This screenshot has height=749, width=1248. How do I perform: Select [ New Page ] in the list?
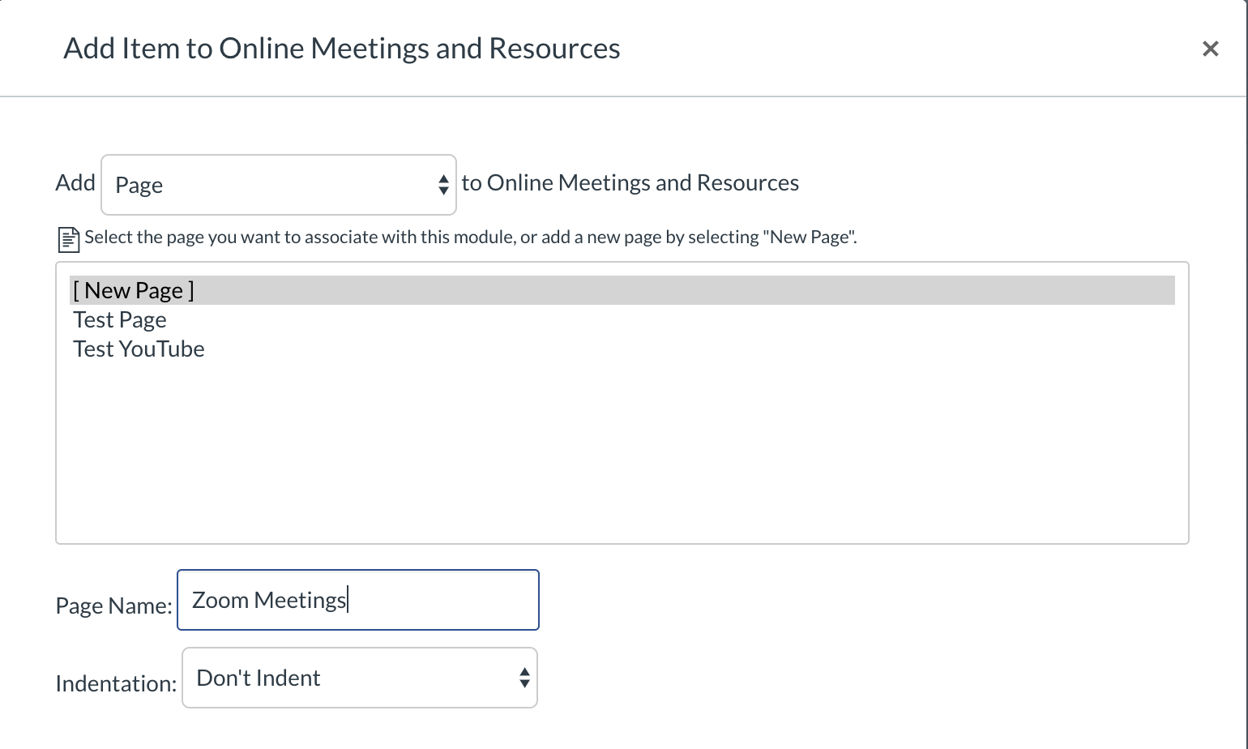(134, 290)
